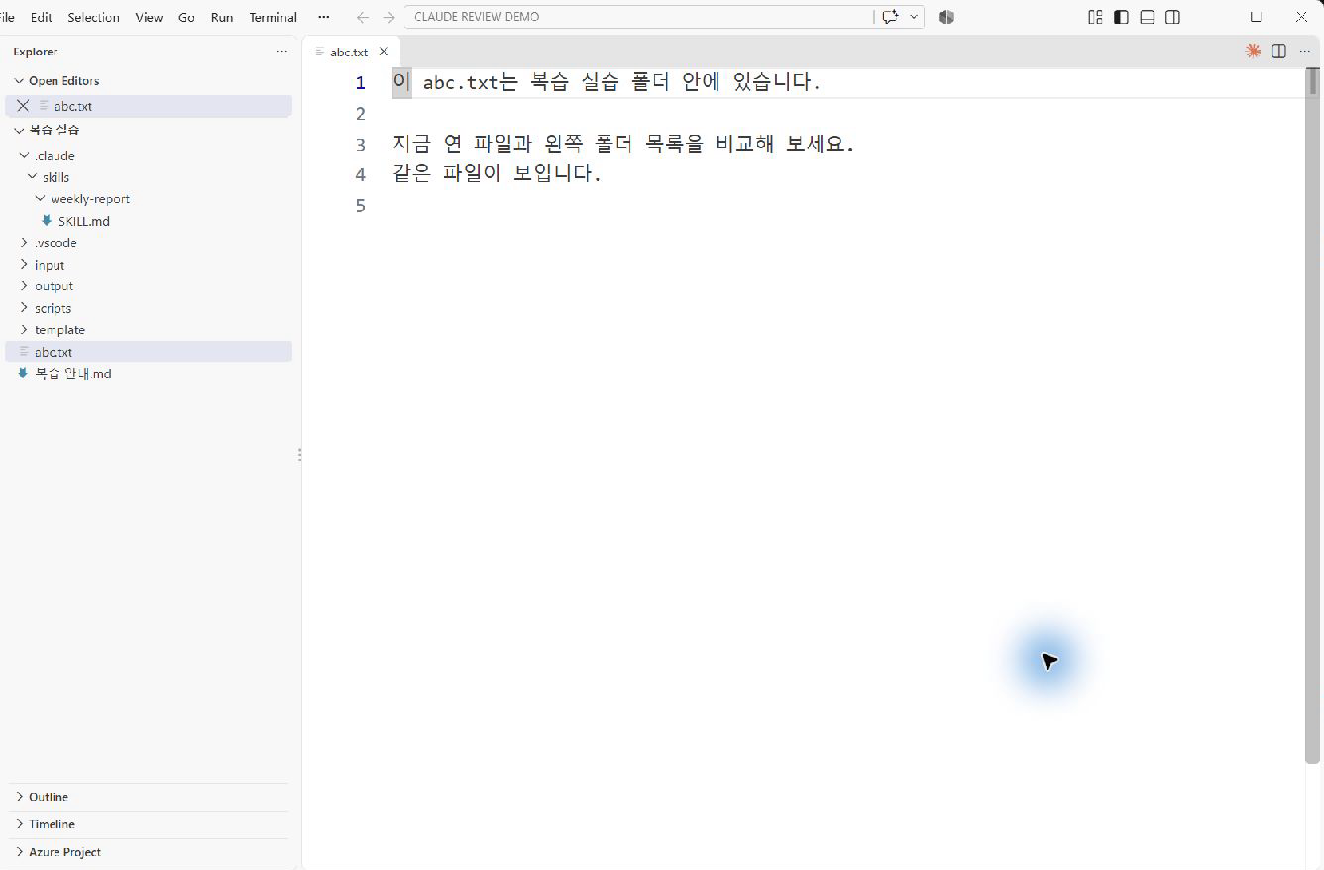Expand the .vscode folder
This screenshot has height=870, width=1324.
pyautogui.click(x=25, y=243)
